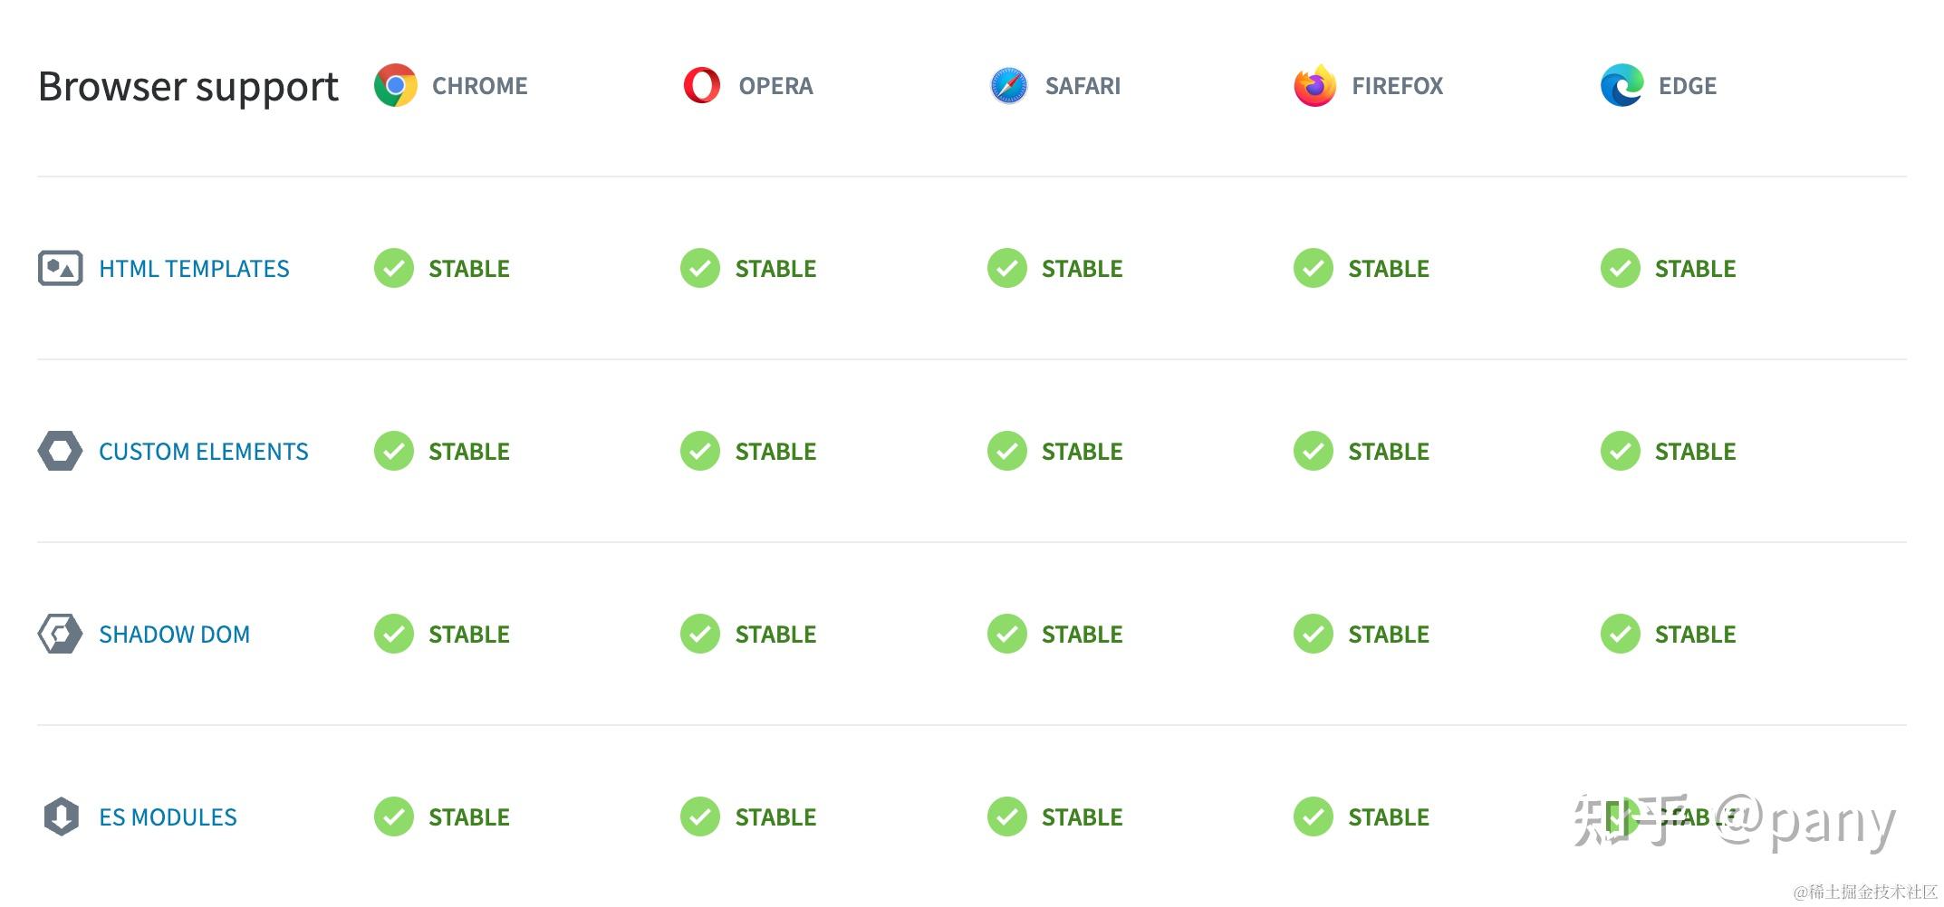The height and width of the screenshot is (907, 1944).
Task: Click the Shadow DOM feature icon
Action: (x=60, y=634)
